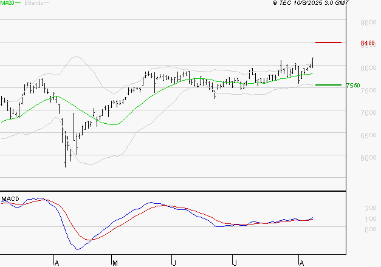
Task: Select the red 8488 resistance line
Action: 328,42
